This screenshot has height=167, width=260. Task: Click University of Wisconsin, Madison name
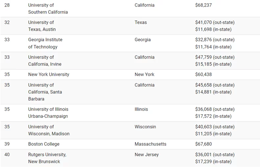[x=49, y=130]
